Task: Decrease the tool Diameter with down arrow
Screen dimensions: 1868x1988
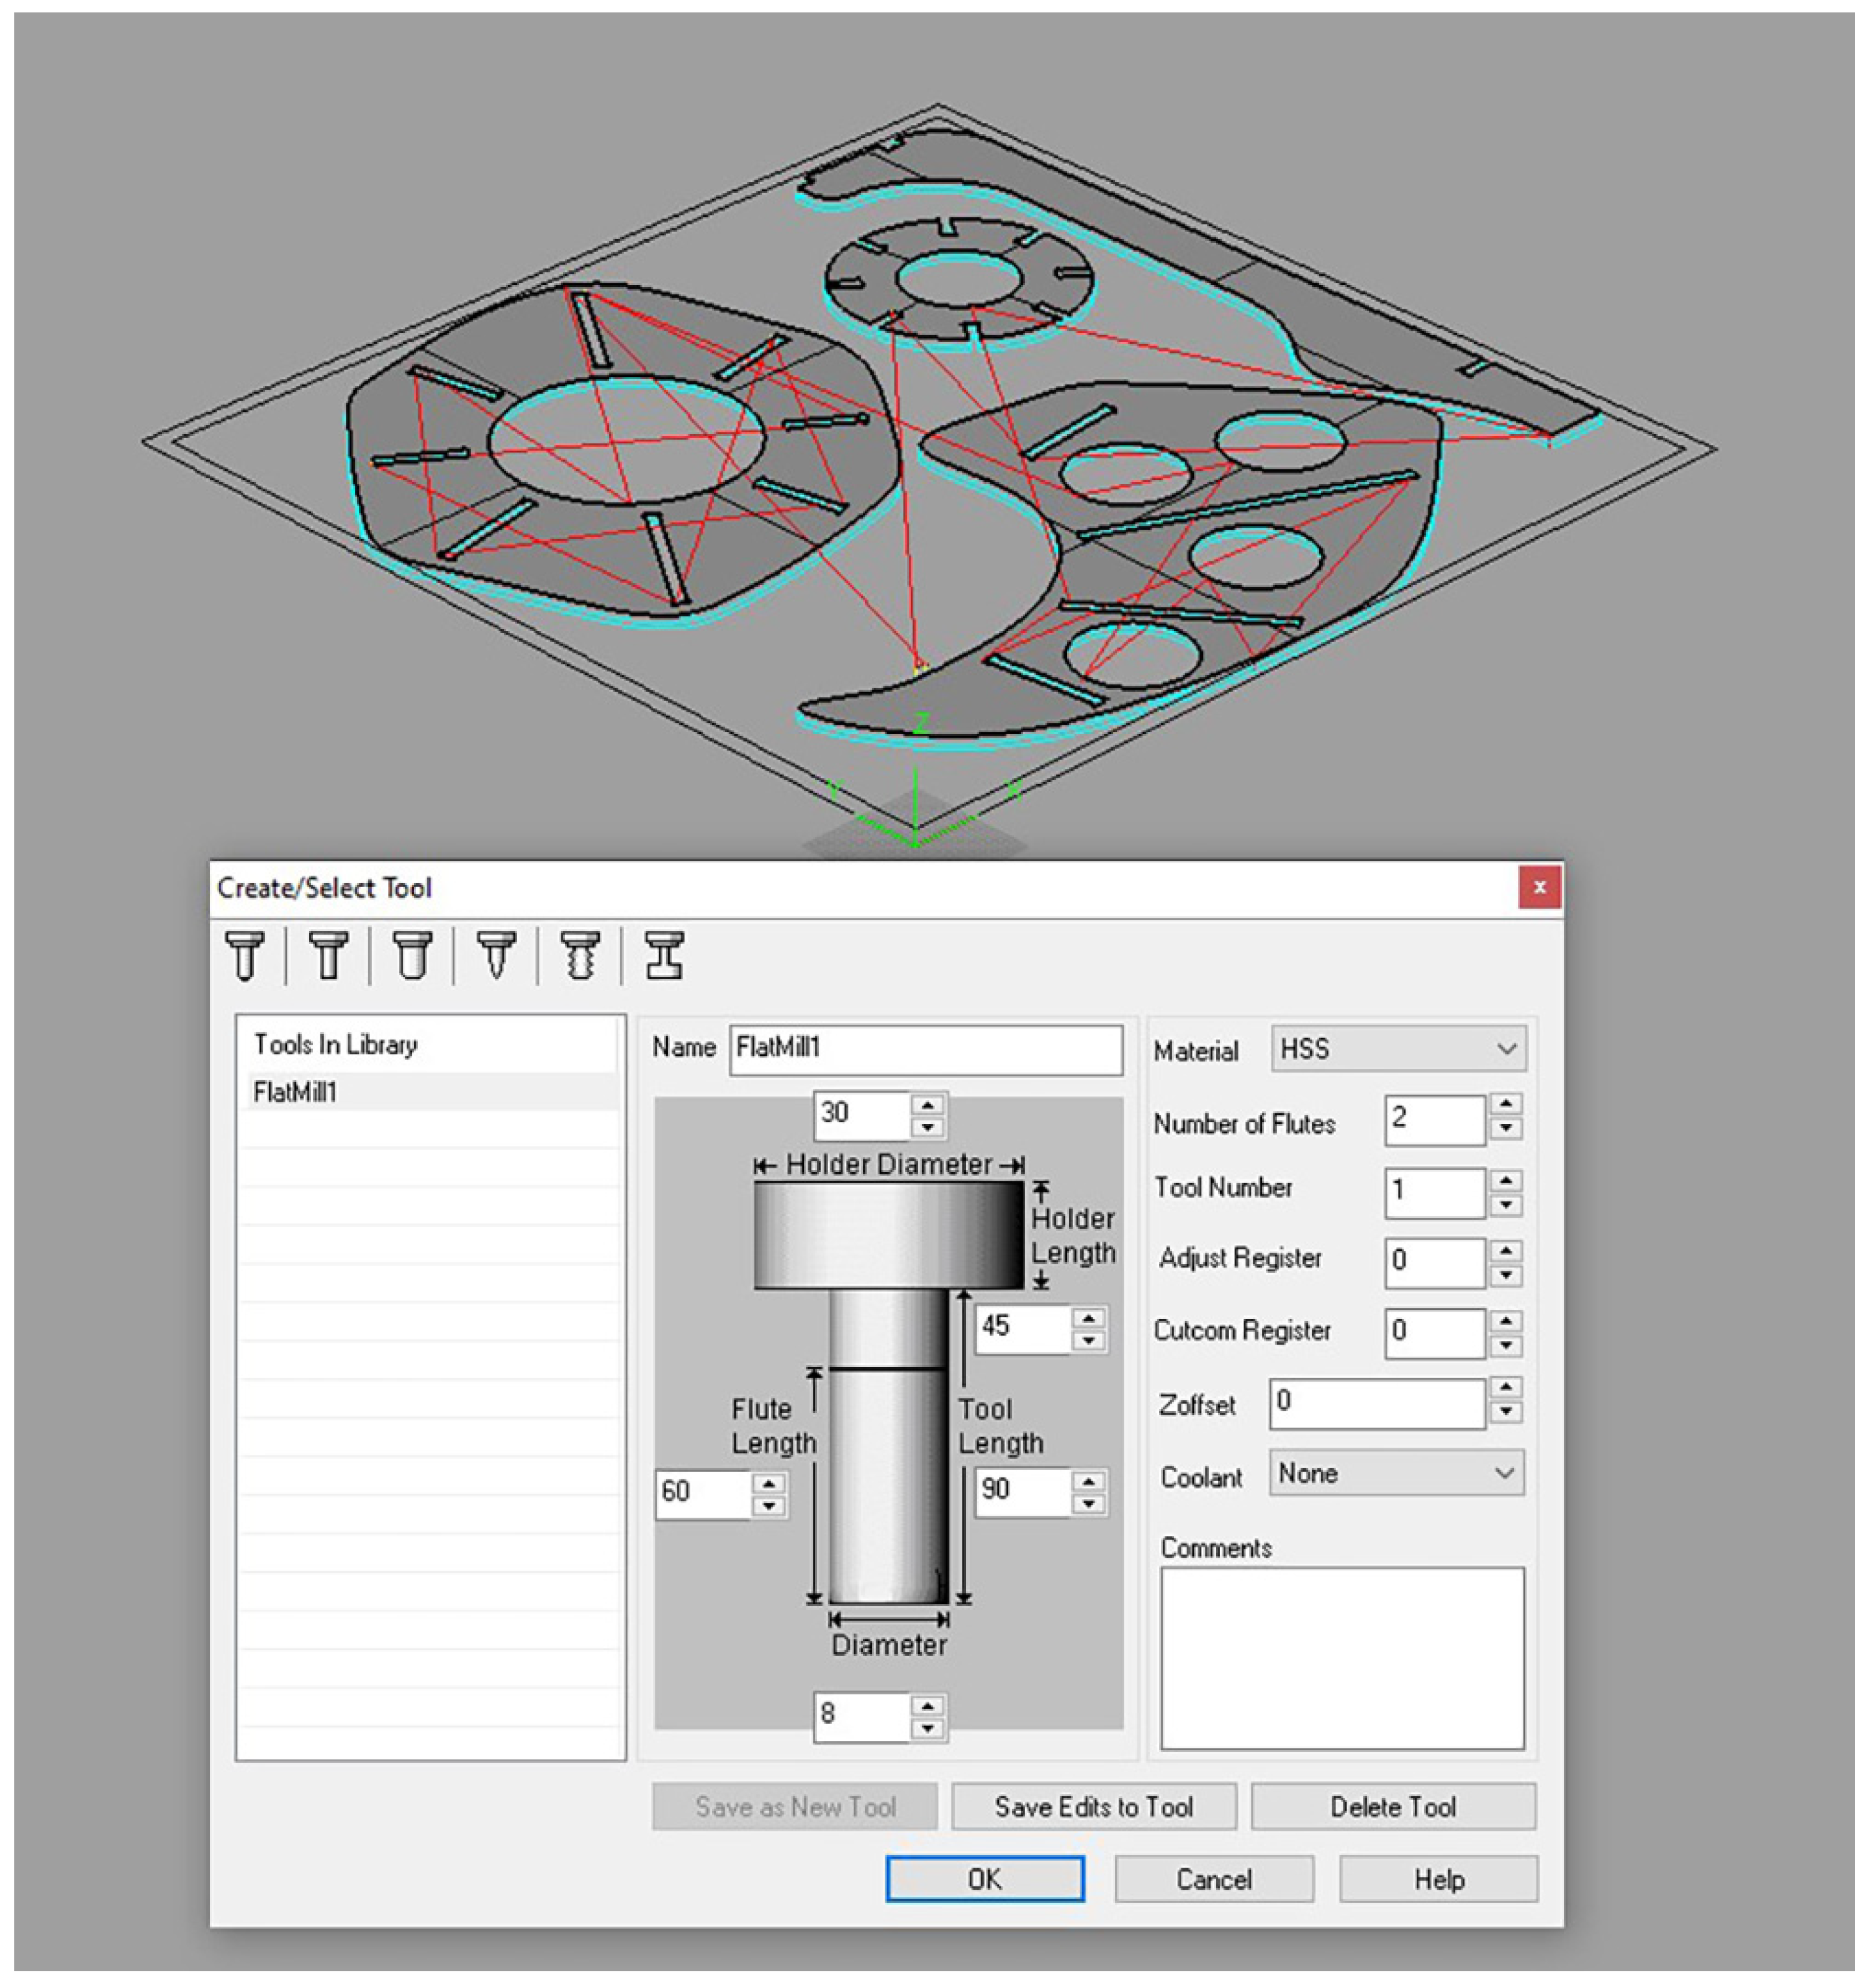Action: pos(927,1729)
